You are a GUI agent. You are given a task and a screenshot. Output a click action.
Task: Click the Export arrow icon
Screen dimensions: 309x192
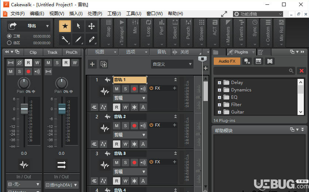pos(13,26)
